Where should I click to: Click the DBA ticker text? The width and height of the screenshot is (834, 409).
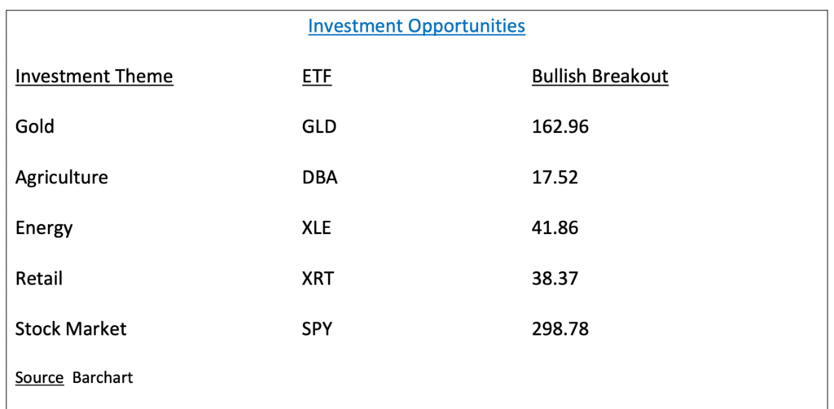319,177
